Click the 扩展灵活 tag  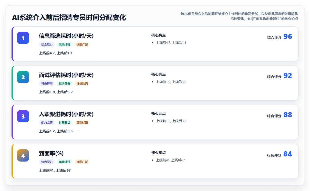(65, 123)
